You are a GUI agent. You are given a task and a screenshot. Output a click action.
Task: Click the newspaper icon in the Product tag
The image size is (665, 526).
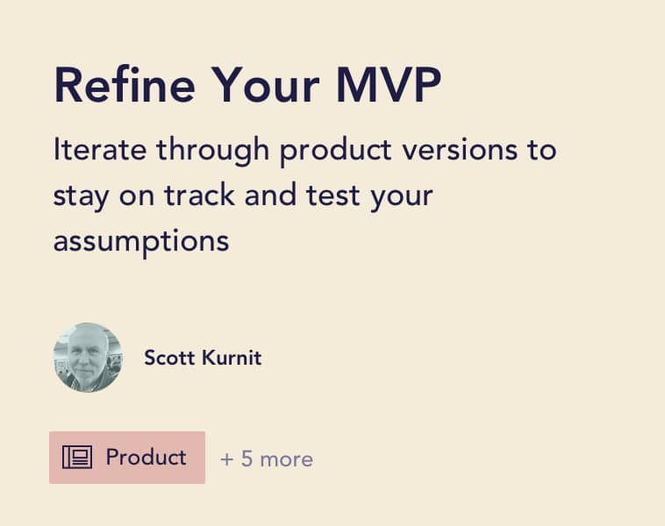click(76, 457)
